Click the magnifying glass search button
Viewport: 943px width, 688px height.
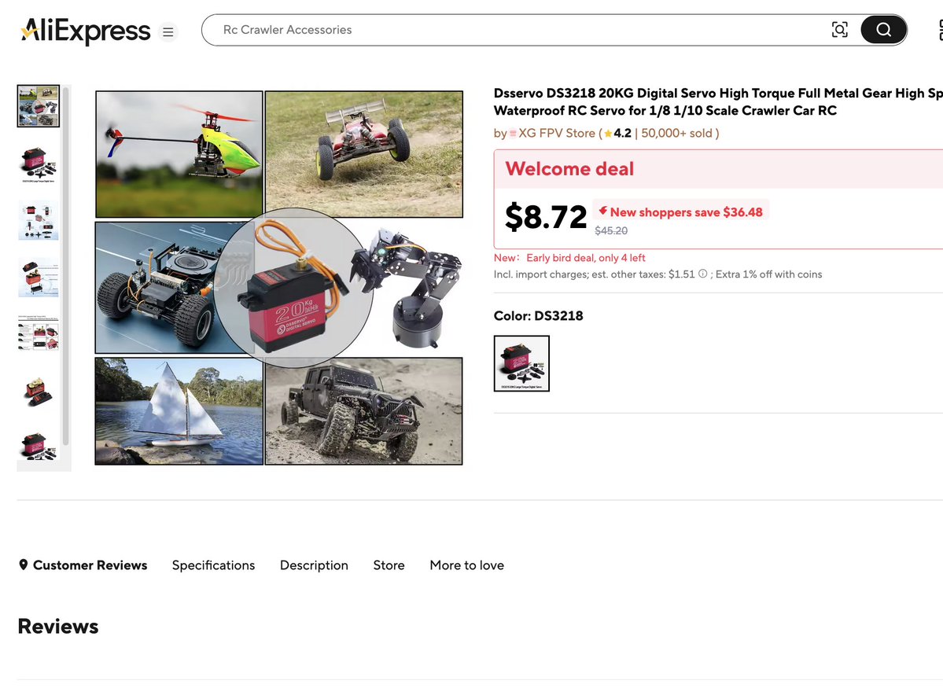click(882, 29)
